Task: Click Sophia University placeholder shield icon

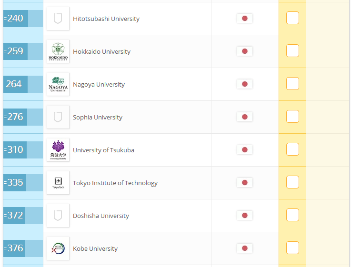Action: click(58, 117)
